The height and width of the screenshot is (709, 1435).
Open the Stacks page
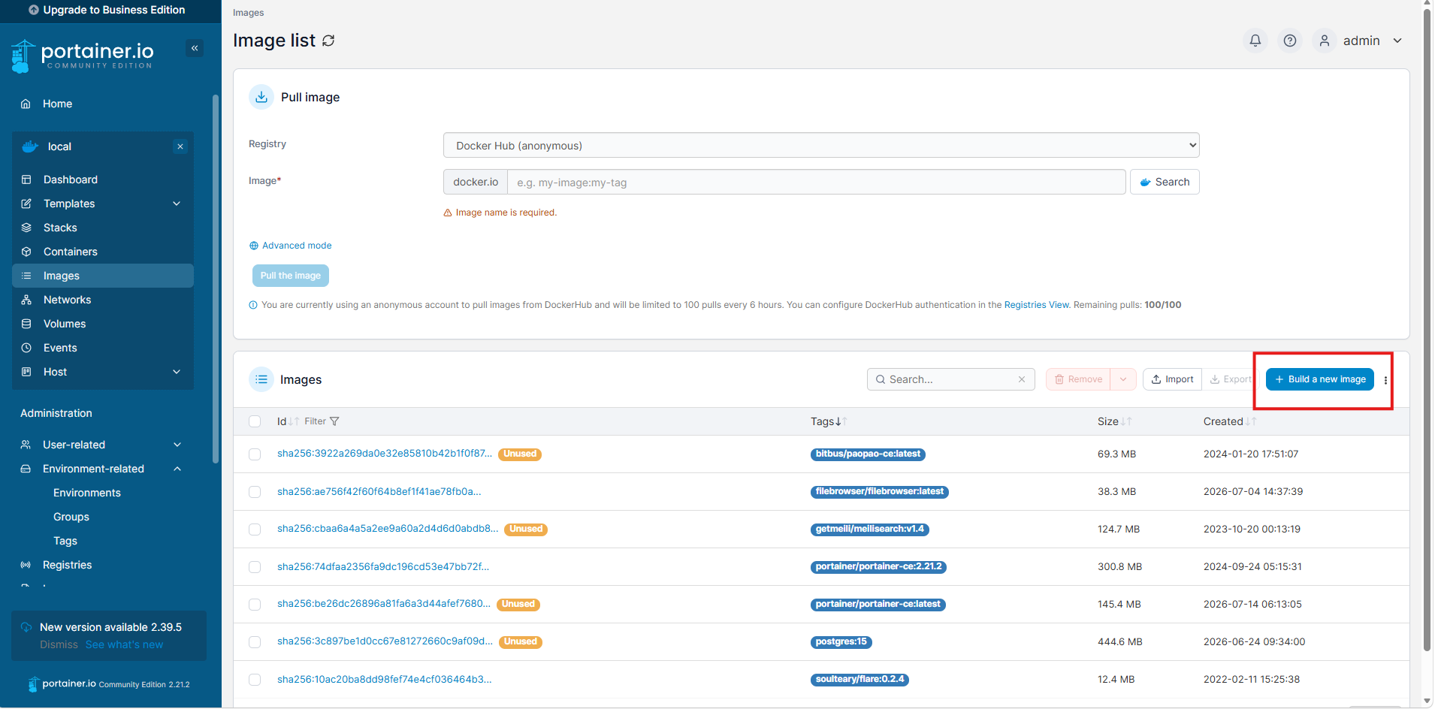coord(103,228)
